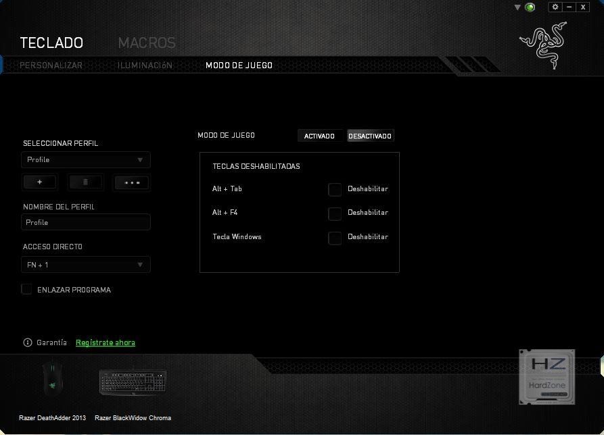This screenshot has height=435, width=604.
Task: Select the Razer BlackWidow Chroma keyboard icon
Action: [133, 382]
